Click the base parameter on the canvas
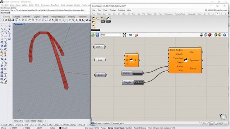 (100, 75)
